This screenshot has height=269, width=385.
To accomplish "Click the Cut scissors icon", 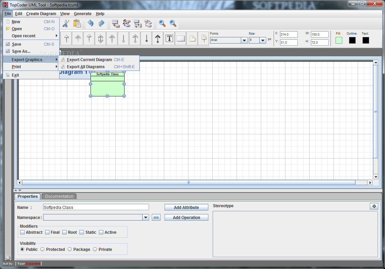I will pyautogui.click(x=66, y=24).
